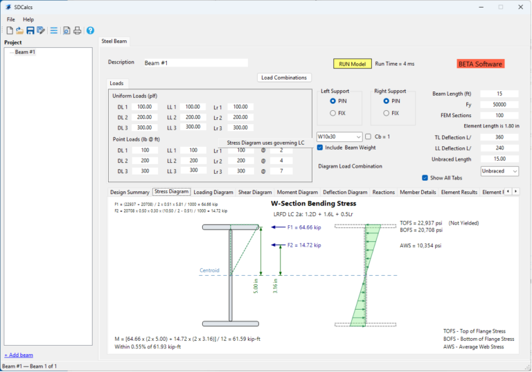Switch to the Deflection Diagram tab
This screenshot has height=372, width=532.
tap(345, 192)
